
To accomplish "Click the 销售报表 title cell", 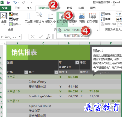I will pyautogui.click(x=24, y=53).
